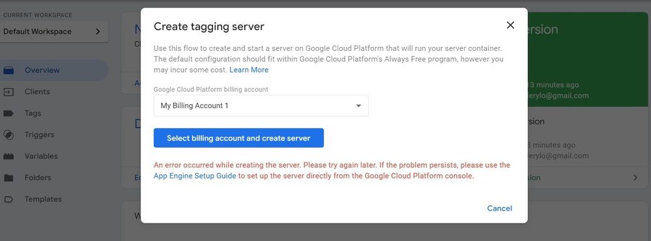Close the Create tagging server dialog
Viewport: 651px width, 241px height.
click(x=510, y=25)
